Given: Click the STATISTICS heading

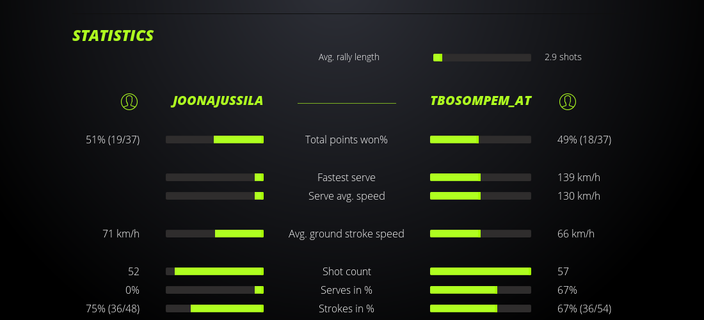Looking at the screenshot, I should tap(113, 36).
